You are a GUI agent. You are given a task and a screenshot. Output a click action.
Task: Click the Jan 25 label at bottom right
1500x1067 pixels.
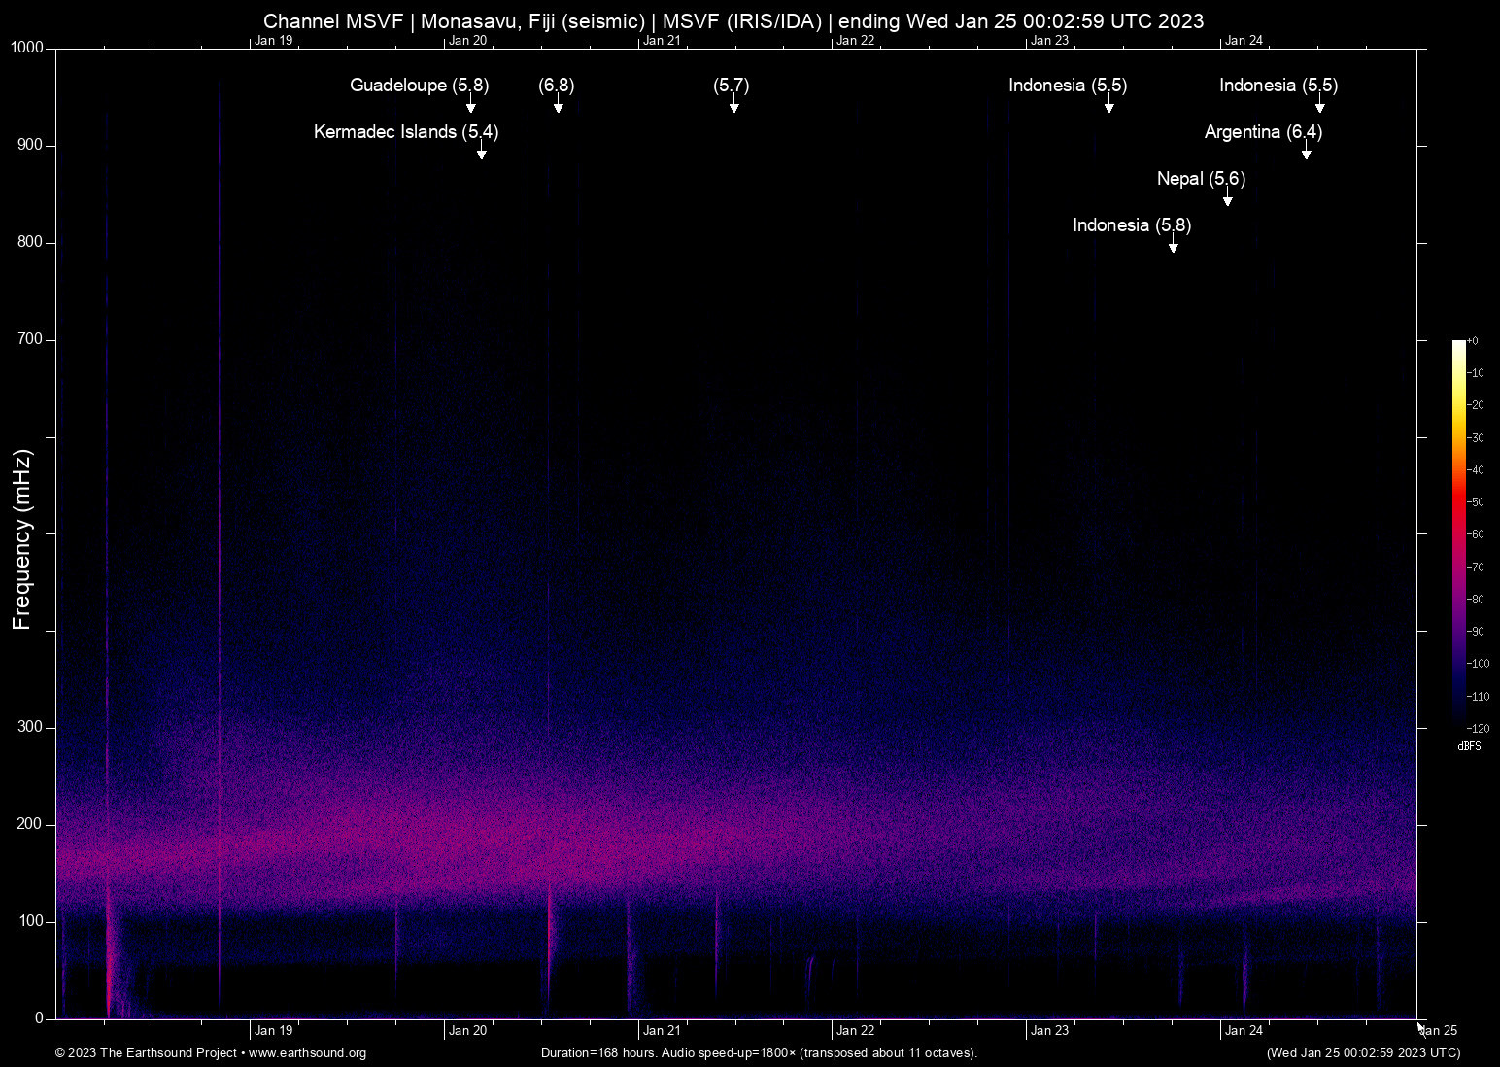pyautogui.click(x=1438, y=1030)
